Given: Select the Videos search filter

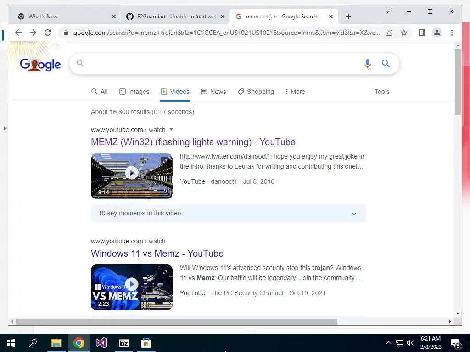Looking at the screenshot, I should (175, 92).
